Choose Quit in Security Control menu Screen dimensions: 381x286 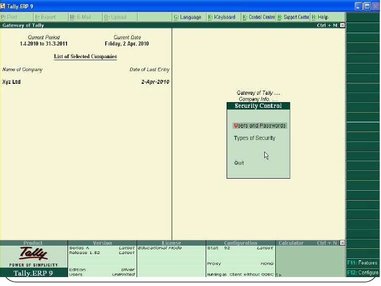[x=239, y=163]
